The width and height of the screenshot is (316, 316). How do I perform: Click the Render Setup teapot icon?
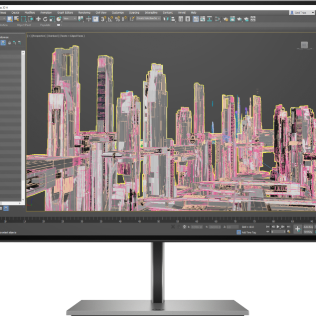point(225,19)
